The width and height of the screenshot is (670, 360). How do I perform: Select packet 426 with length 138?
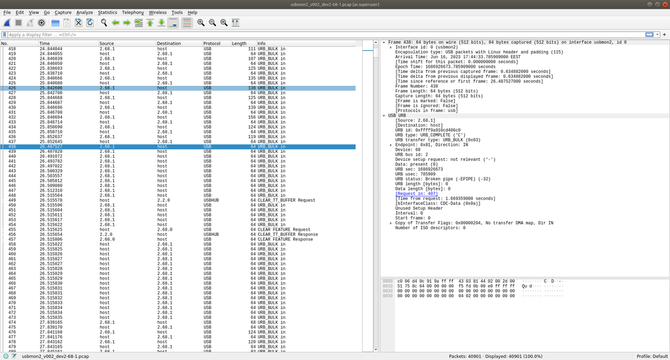178,88
